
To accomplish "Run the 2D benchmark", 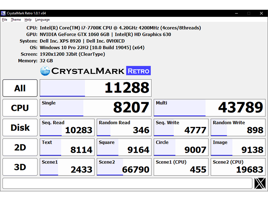I will pos(20,147).
